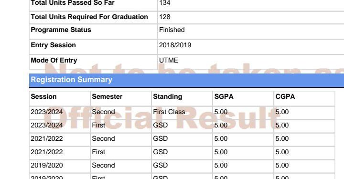
Task: Click the 134 units passed value
Action: (165, 3)
